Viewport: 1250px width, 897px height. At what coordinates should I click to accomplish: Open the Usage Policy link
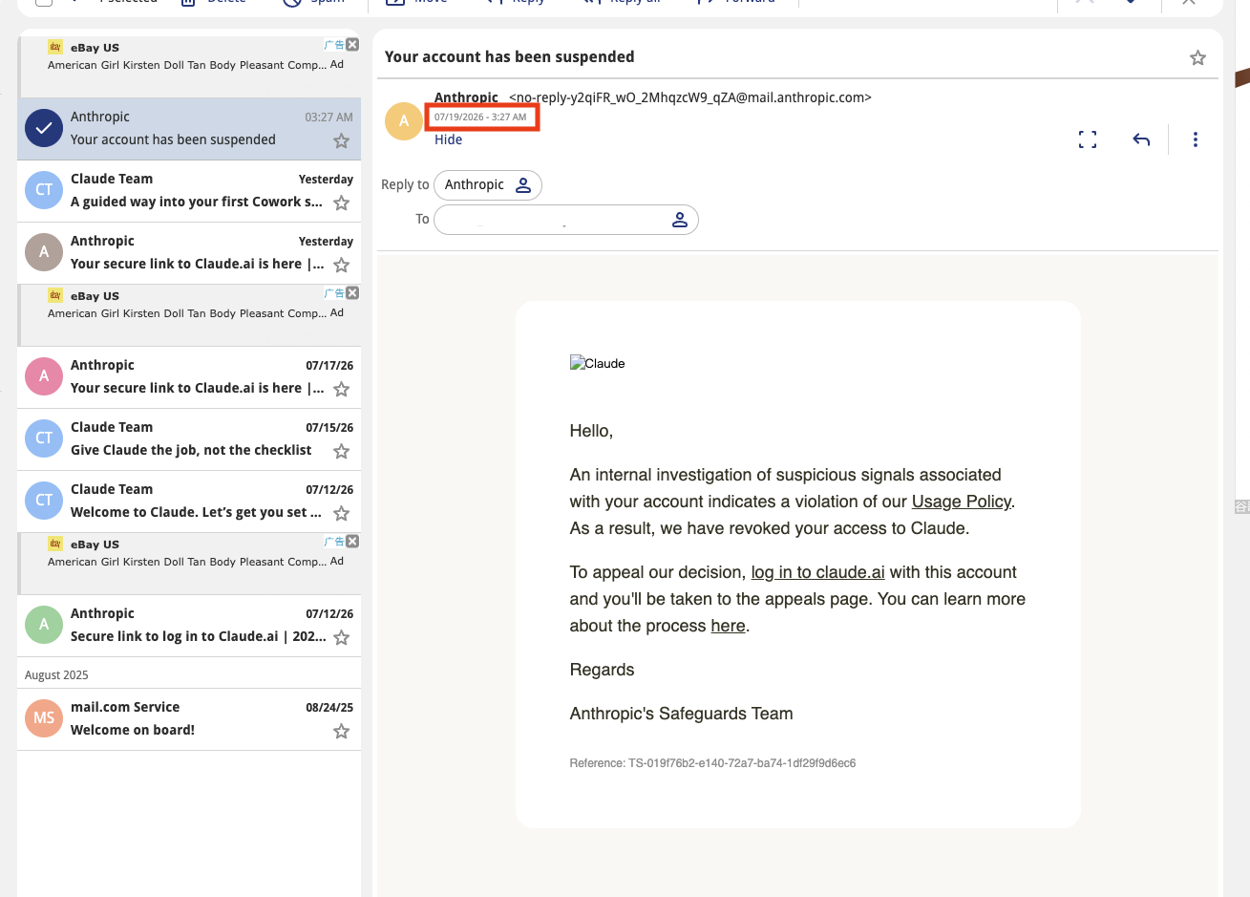pos(961,502)
